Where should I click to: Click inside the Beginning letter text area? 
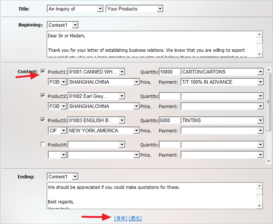(x=150, y=44)
